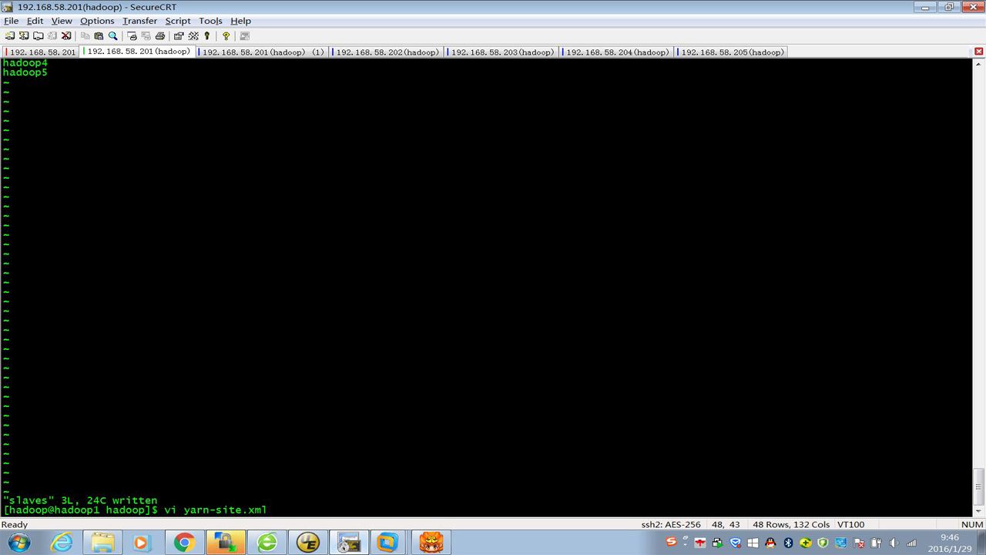
Task: Click the Sogou input method tray icon
Action: coord(671,543)
